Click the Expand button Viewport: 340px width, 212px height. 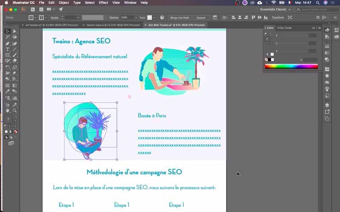(201, 17)
